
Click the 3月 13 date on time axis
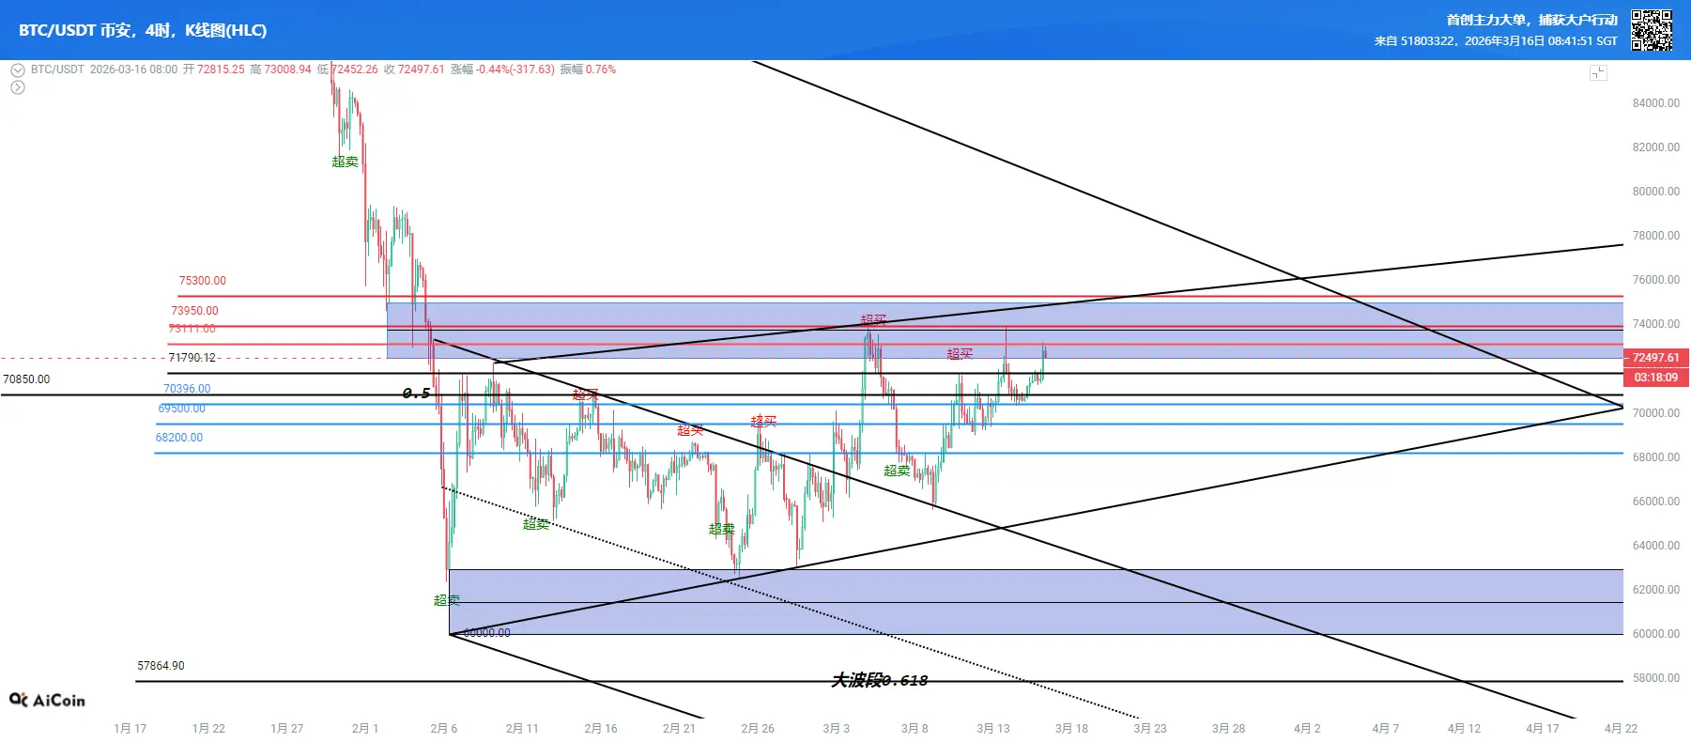pos(993,729)
